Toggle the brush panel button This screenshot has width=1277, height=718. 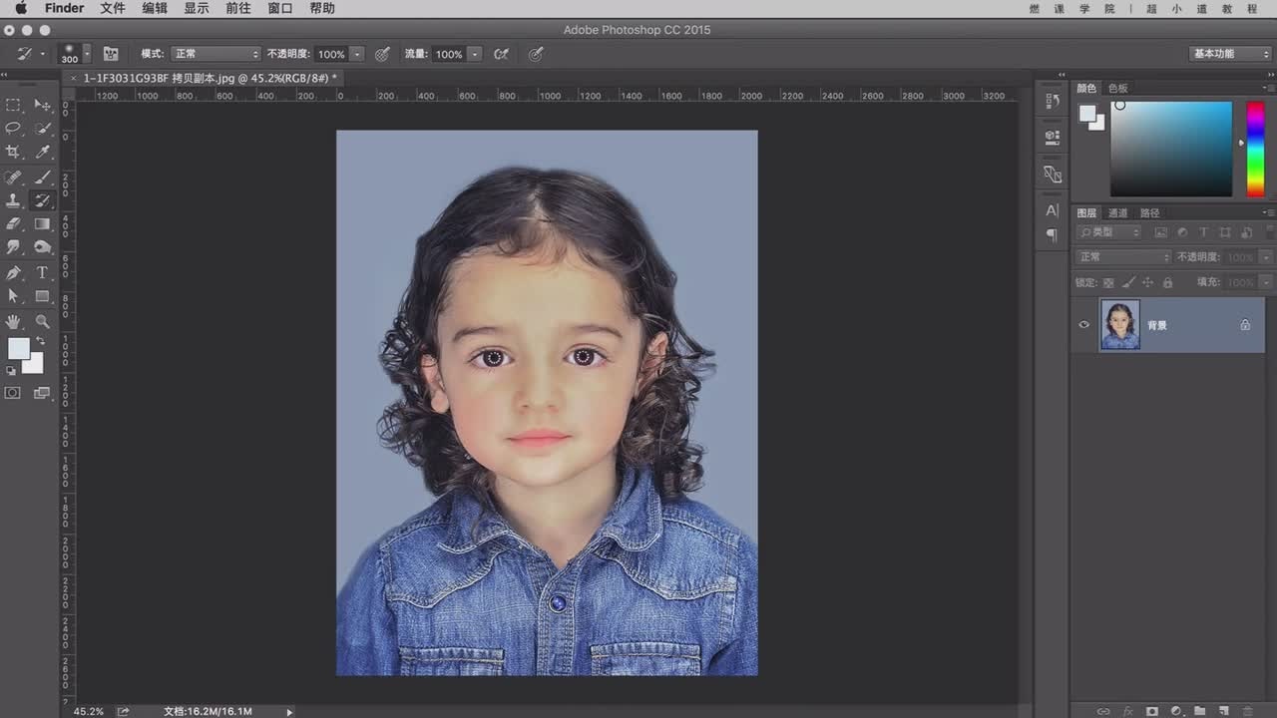(x=111, y=54)
